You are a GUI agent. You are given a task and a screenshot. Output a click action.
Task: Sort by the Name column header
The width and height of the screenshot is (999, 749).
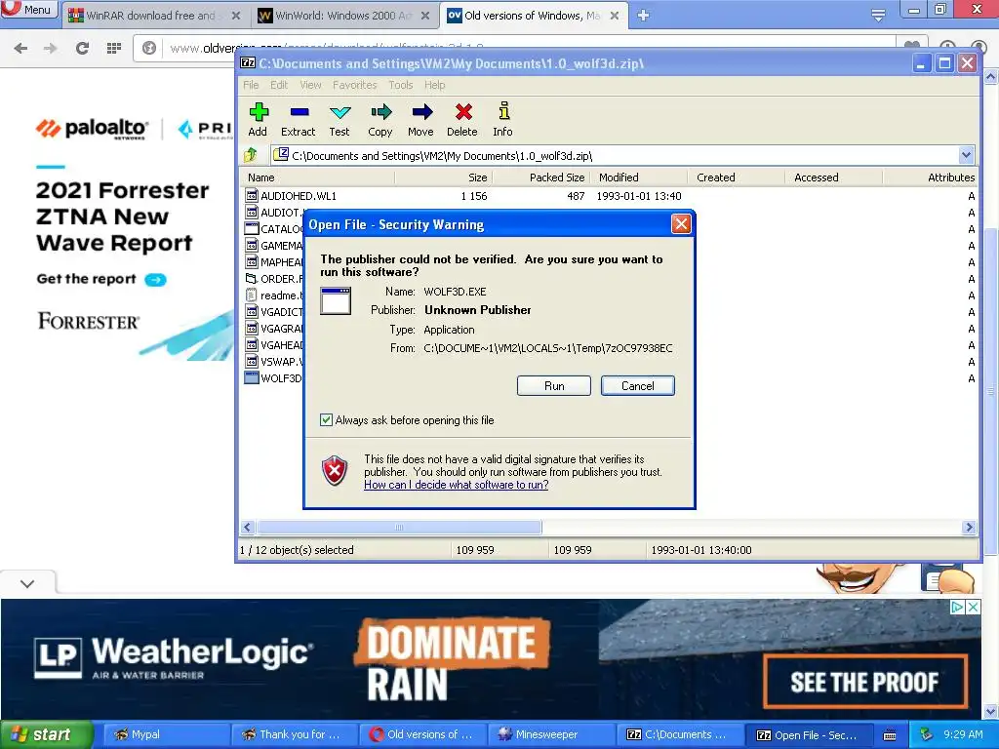(317, 177)
